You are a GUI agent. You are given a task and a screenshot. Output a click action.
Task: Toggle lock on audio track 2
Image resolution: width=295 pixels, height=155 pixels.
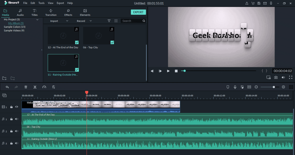(11, 131)
